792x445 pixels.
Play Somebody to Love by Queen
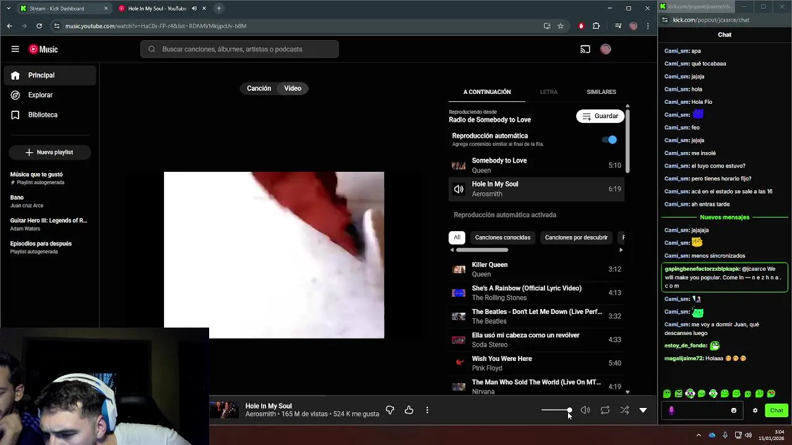click(x=536, y=166)
